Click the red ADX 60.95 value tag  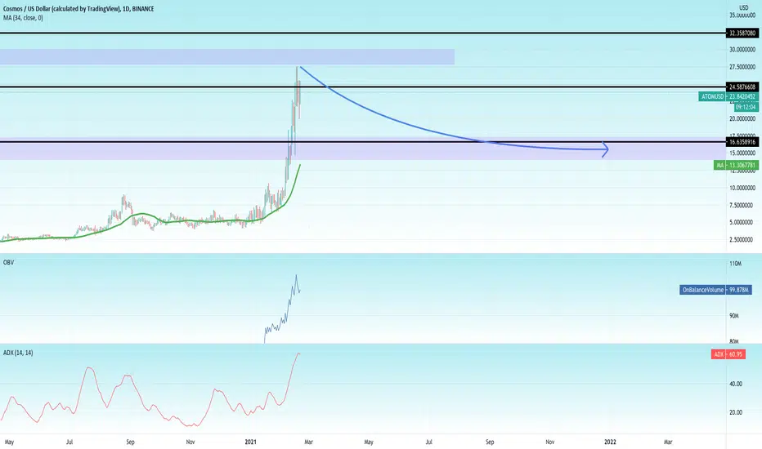click(x=728, y=354)
